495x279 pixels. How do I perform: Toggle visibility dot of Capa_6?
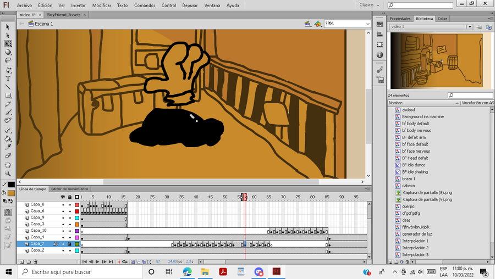(63, 211)
